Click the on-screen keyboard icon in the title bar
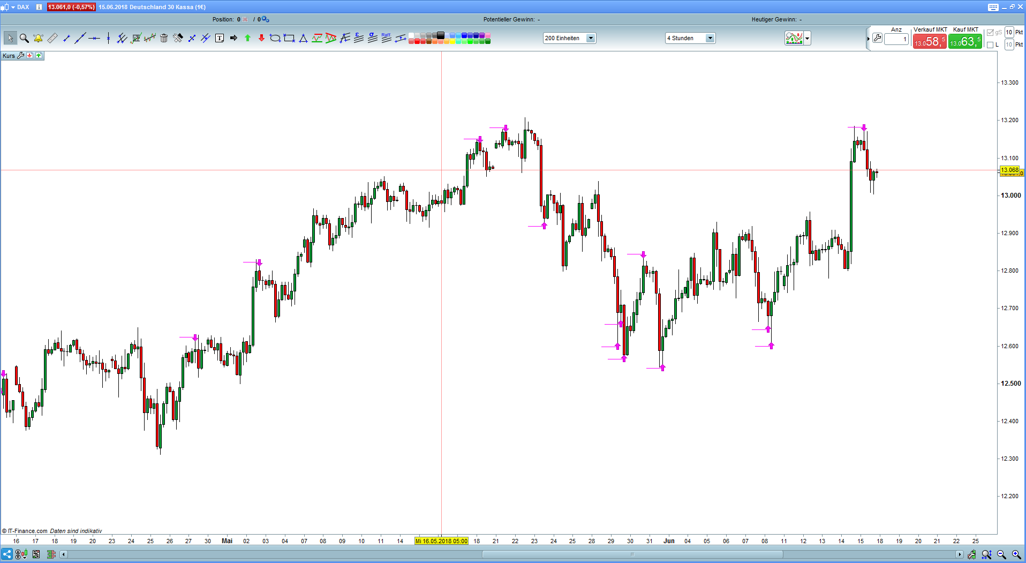Screen dimensions: 1026x563 pos(993,7)
